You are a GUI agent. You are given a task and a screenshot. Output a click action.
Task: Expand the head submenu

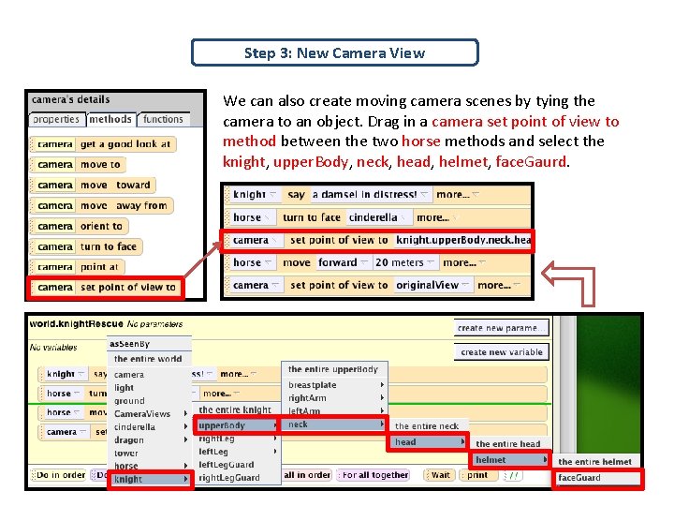428,442
